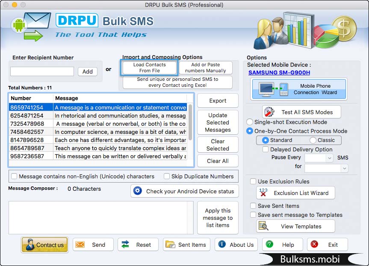Enable the Delayed Delivery Option checkbox
Screen dimensions: 369x266
[x=266, y=149]
